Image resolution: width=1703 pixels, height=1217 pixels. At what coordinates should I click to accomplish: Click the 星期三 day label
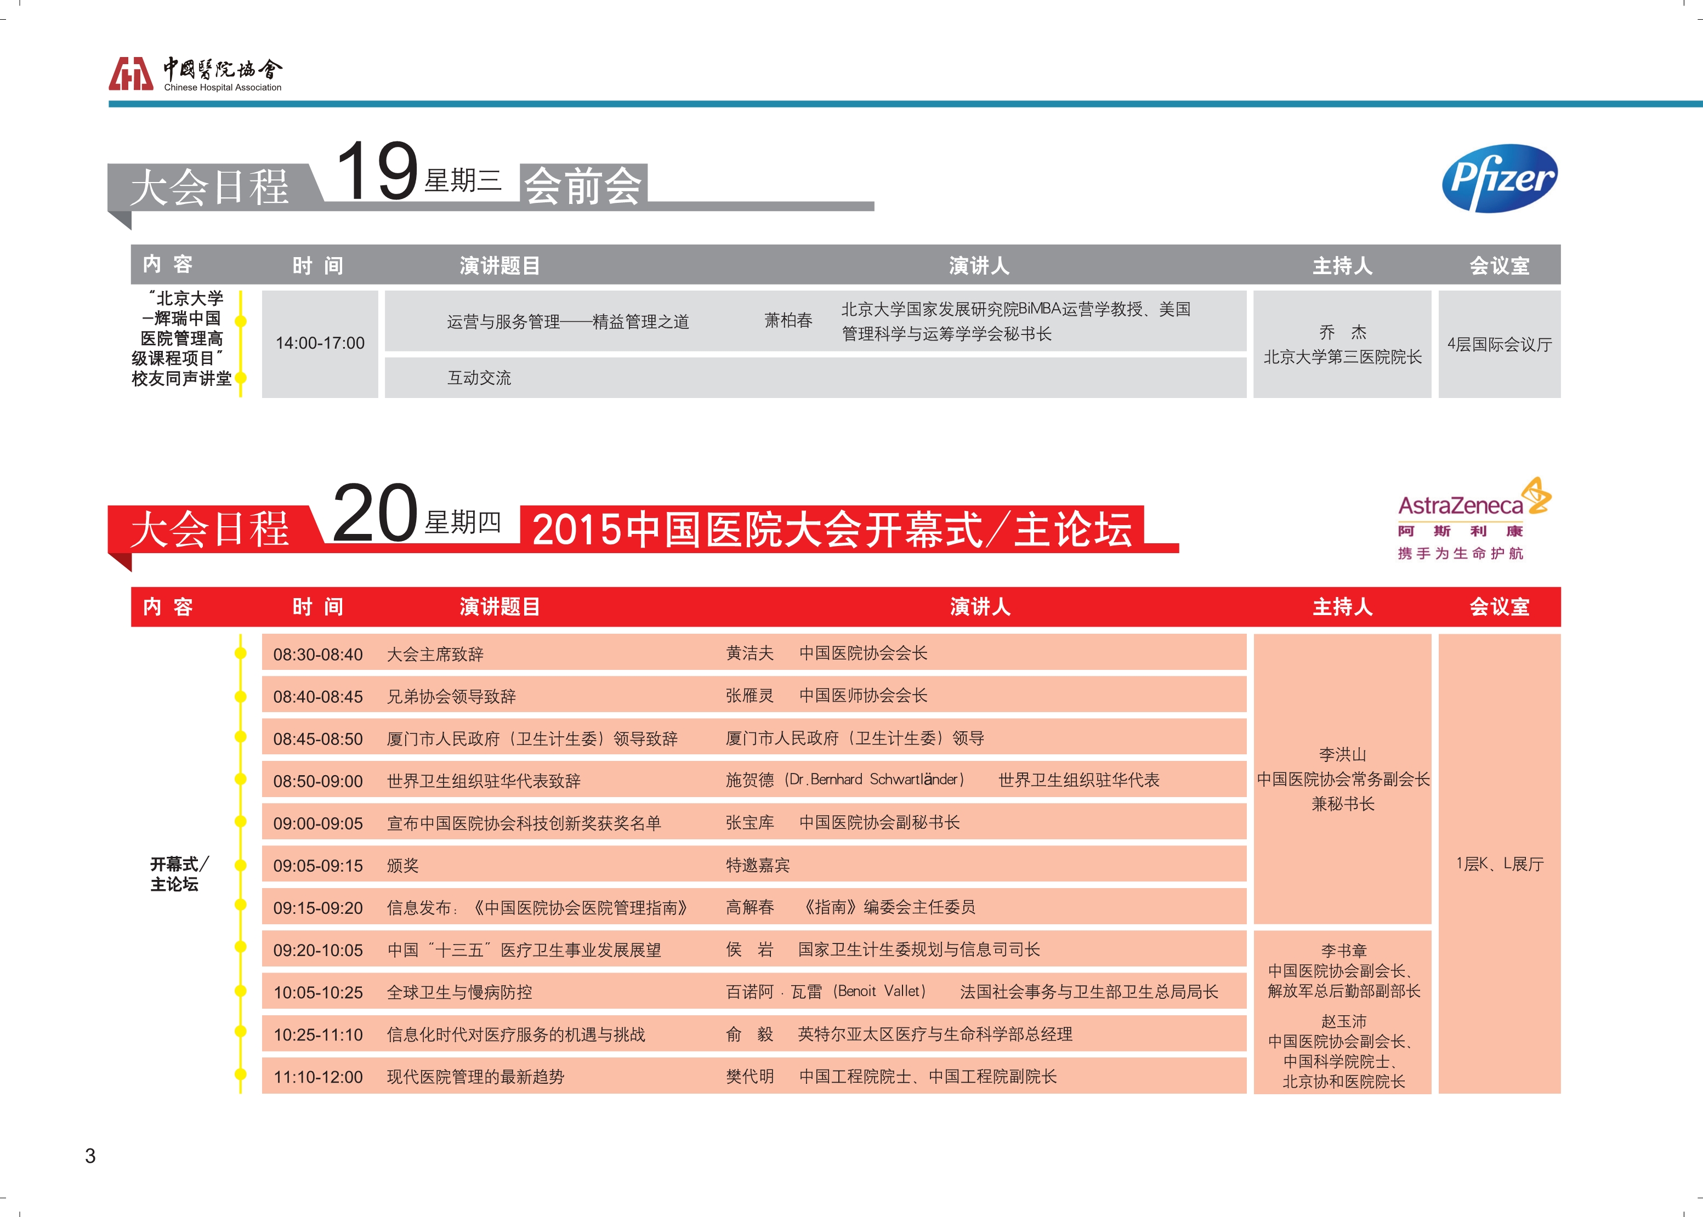pyautogui.click(x=462, y=180)
